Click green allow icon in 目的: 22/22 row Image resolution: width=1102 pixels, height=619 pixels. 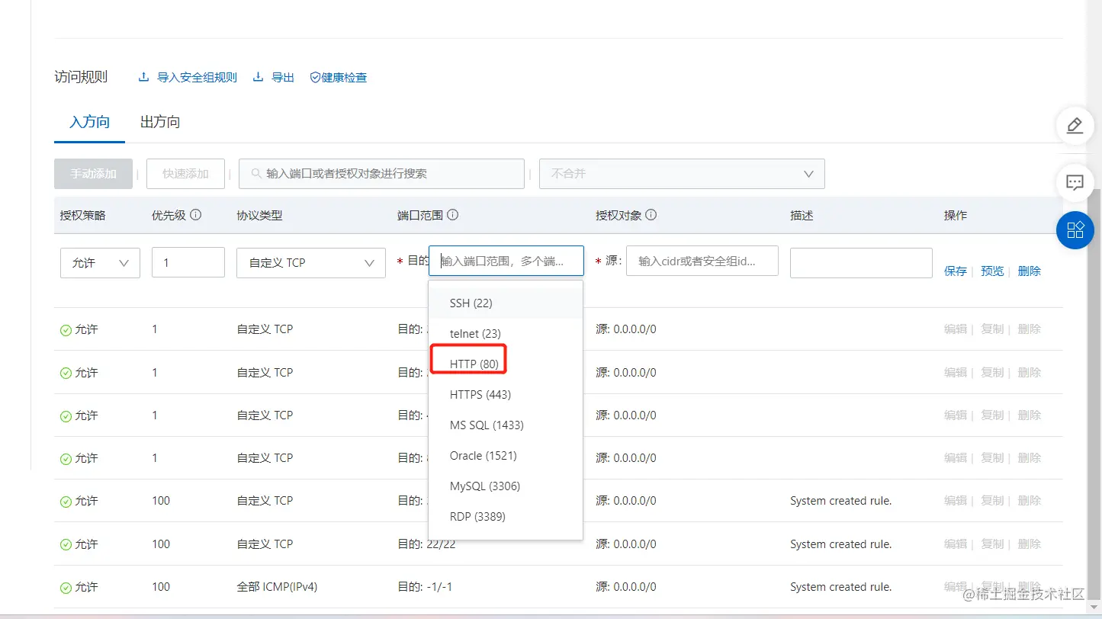66,544
